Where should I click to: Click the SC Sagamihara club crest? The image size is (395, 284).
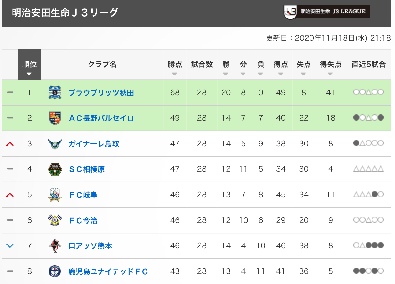55,169
